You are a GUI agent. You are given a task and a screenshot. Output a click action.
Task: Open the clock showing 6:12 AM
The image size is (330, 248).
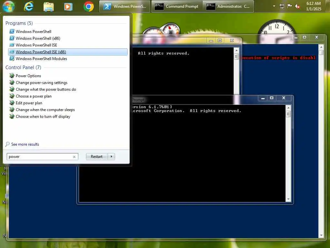click(x=314, y=6)
